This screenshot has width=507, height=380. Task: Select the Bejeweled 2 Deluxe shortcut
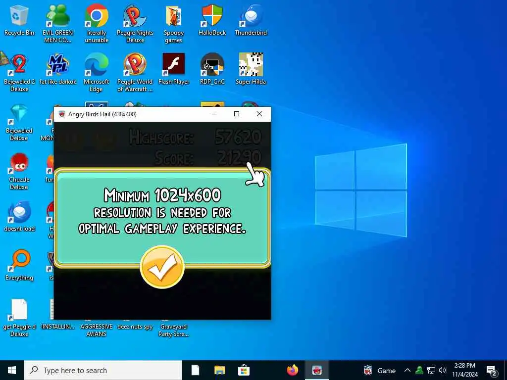click(19, 73)
